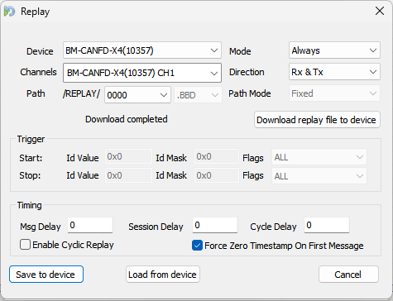The image size is (393, 301).
Task: Click the Timing group label
Action: pyautogui.click(x=30, y=205)
